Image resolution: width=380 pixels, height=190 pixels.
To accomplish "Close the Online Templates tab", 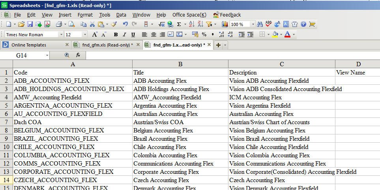I will pos(67,45).
